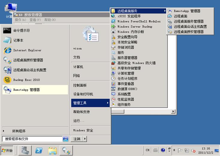Viewport: 220px width, 156px height.
Task: Show hidden tray icons arrow
Action: click(x=174, y=150)
